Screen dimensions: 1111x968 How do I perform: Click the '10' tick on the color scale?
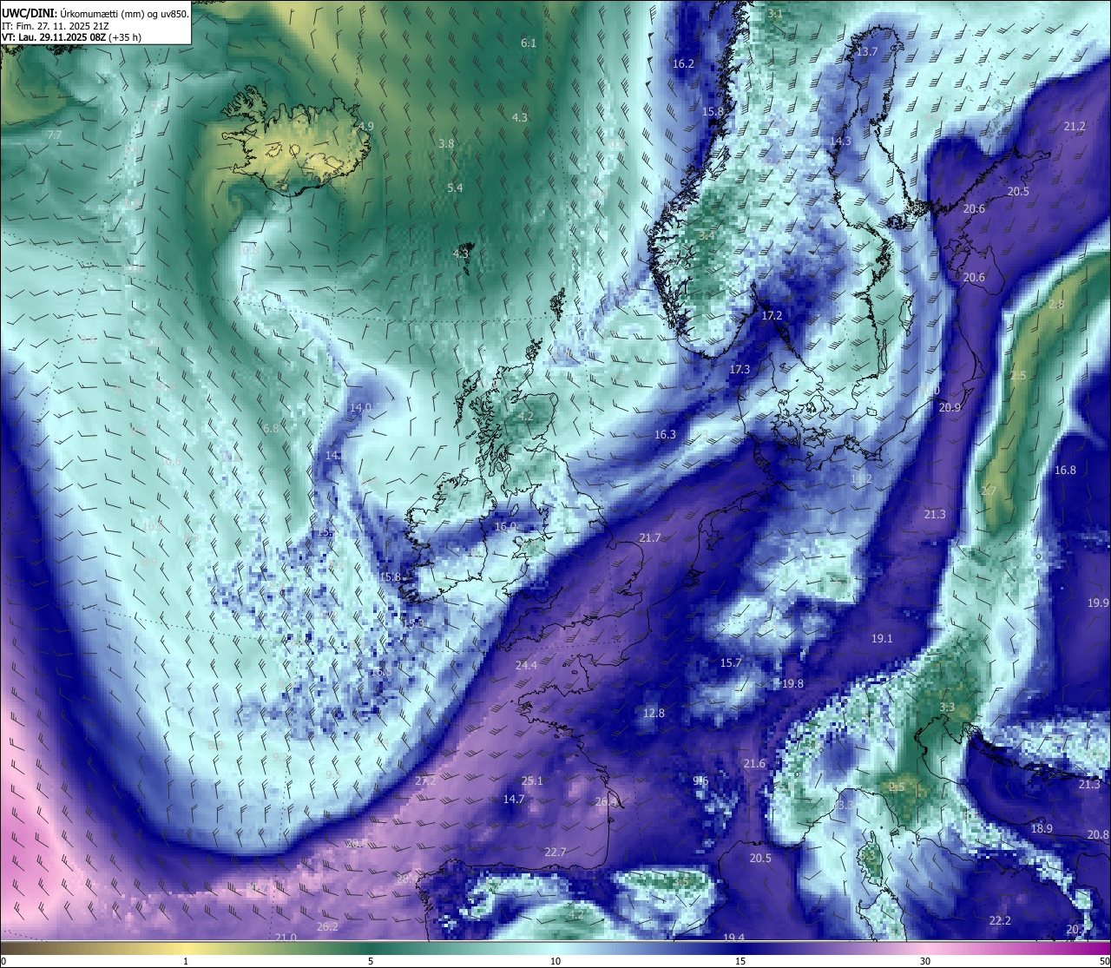coord(555,961)
